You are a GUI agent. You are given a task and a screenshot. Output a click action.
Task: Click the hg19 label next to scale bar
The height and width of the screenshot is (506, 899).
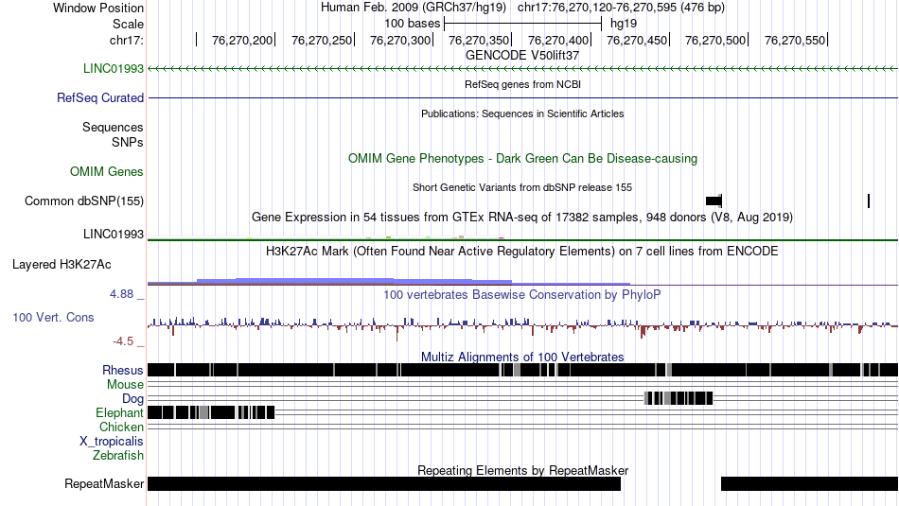(x=624, y=24)
